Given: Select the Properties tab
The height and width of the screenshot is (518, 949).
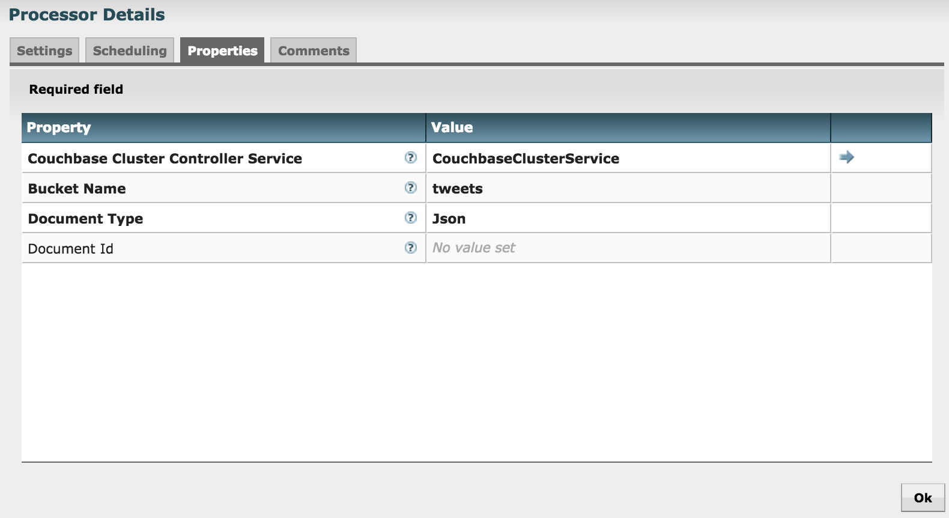Looking at the screenshot, I should pos(222,50).
